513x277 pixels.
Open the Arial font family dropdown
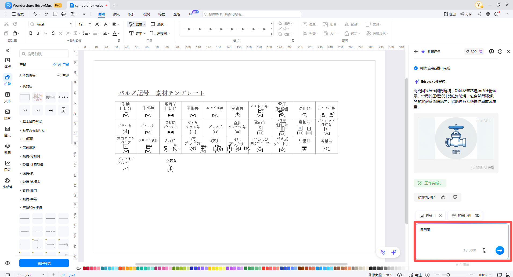pyautogui.click(x=51, y=24)
